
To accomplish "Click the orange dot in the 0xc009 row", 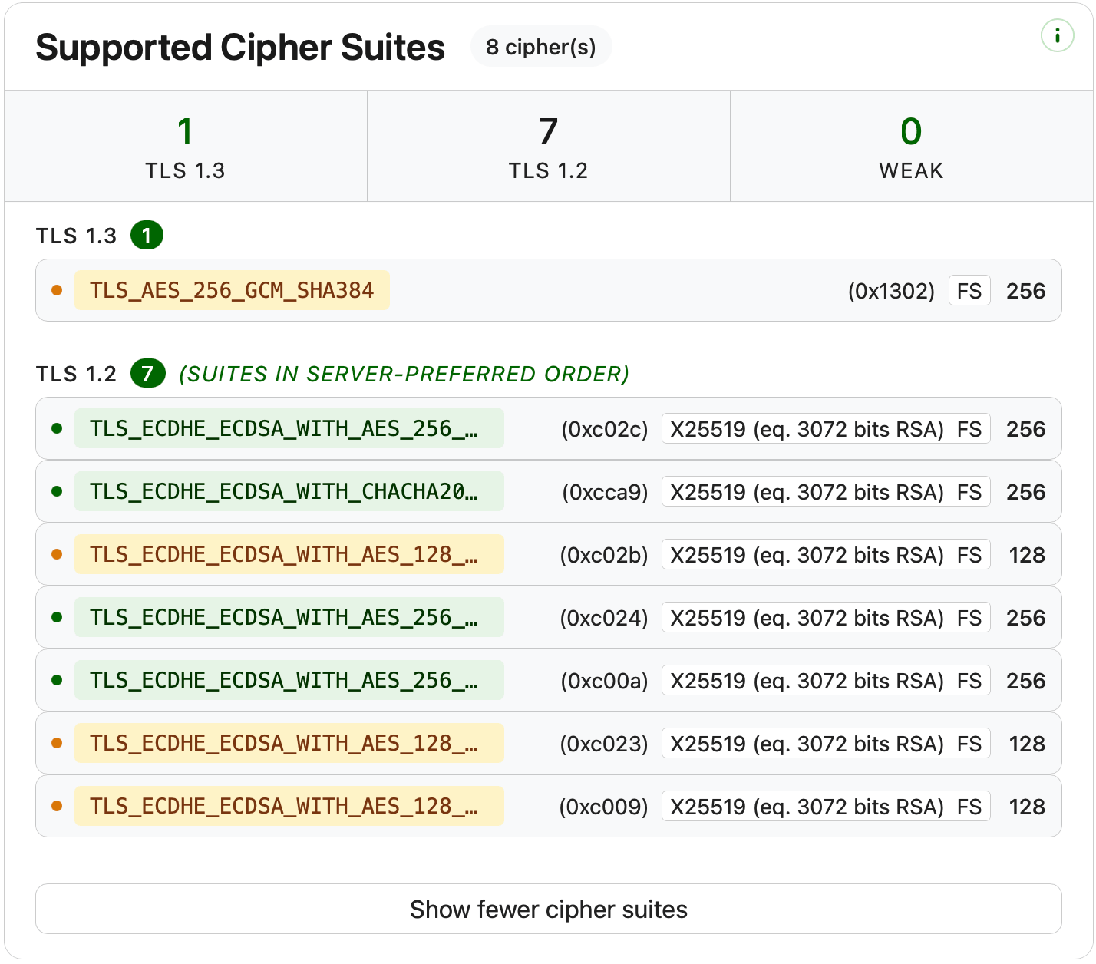I will tap(57, 806).
